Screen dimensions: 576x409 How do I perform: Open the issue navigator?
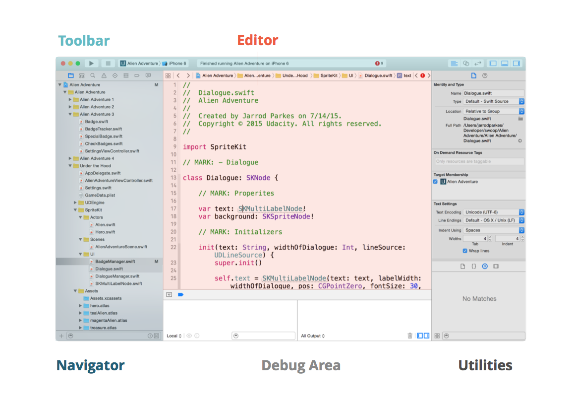coord(104,75)
